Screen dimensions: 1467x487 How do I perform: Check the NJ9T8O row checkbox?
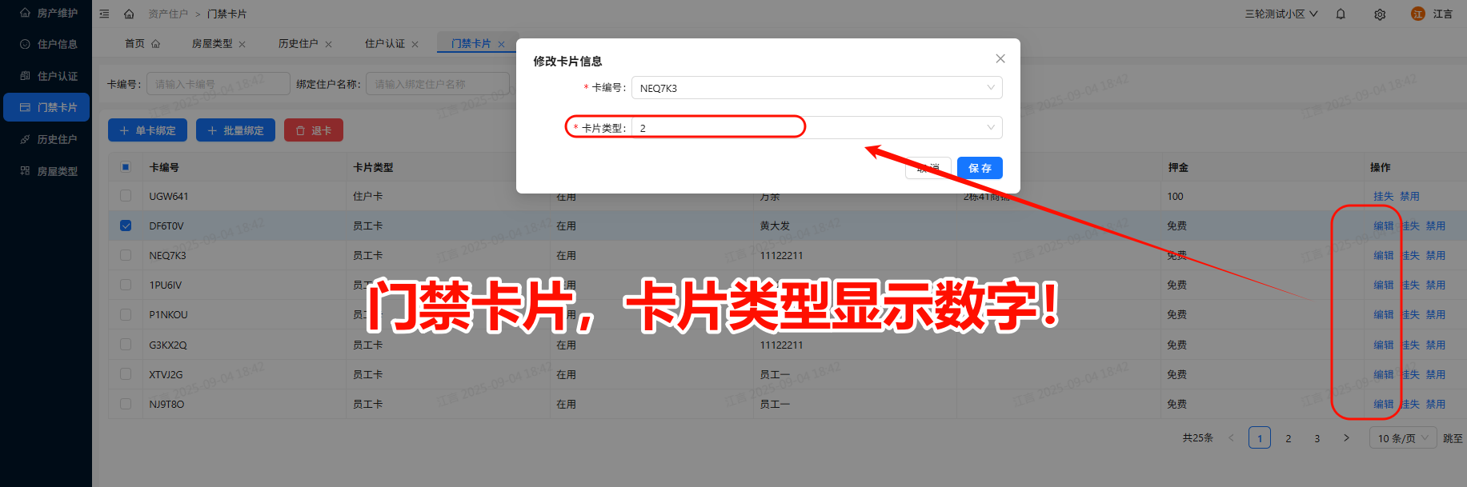(x=126, y=404)
